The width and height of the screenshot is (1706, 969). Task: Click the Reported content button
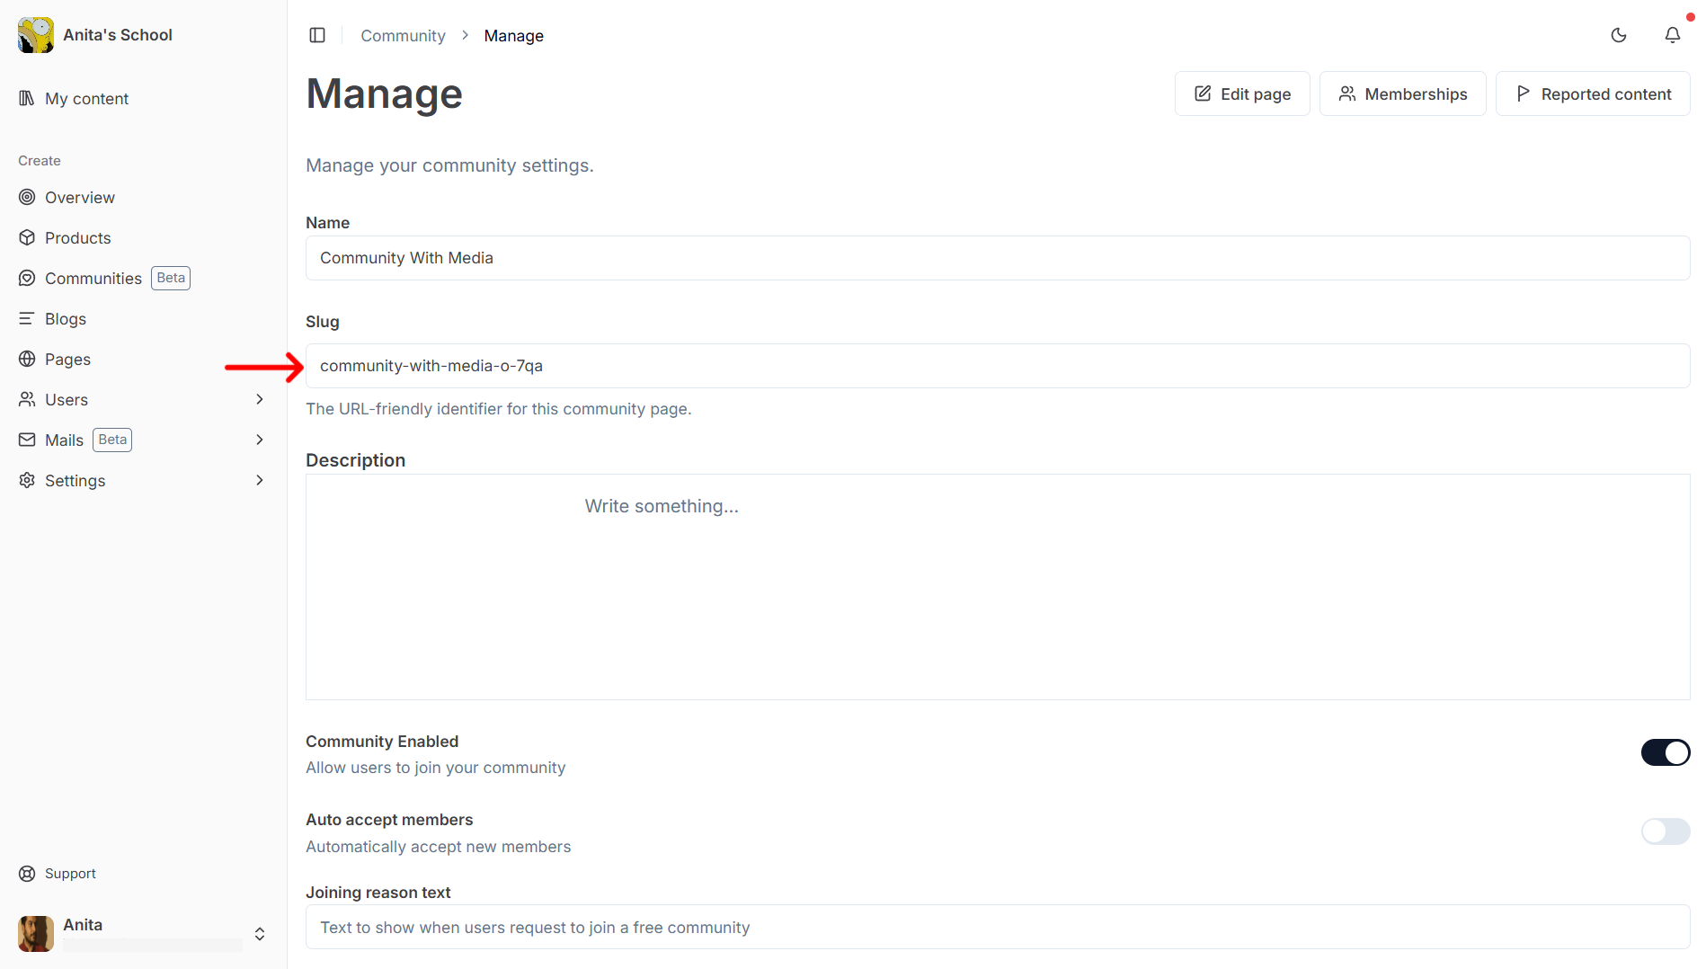coord(1592,93)
